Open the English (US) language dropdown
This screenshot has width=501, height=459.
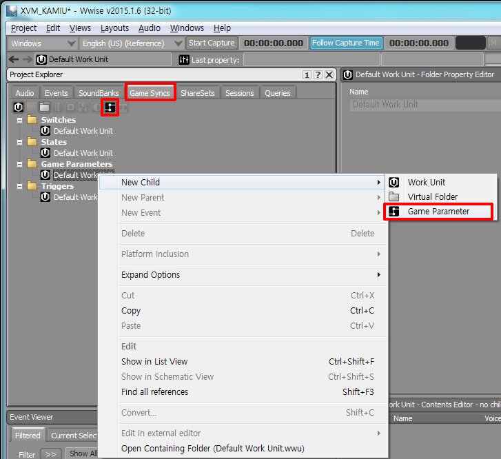point(131,43)
